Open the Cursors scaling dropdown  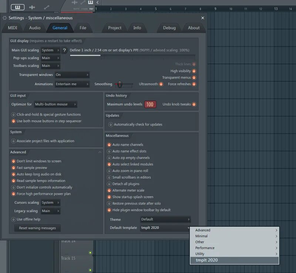coord(50,203)
